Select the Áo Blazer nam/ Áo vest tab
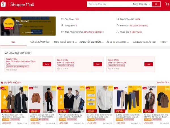The width and height of the screenshot is (170, 128). click(x=144, y=42)
